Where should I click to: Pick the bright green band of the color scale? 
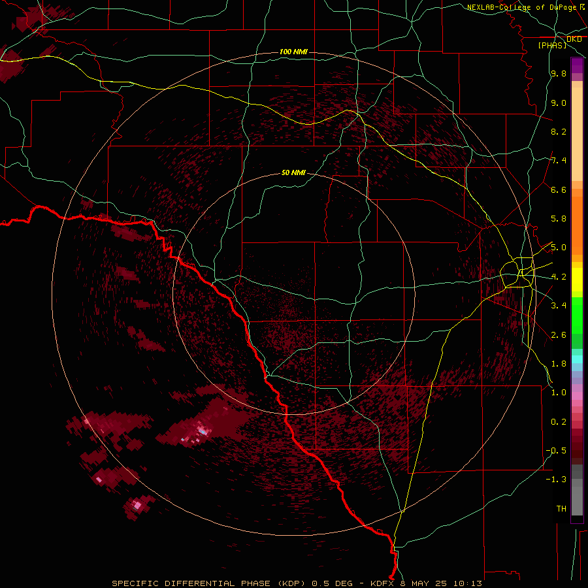click(577, 316)
